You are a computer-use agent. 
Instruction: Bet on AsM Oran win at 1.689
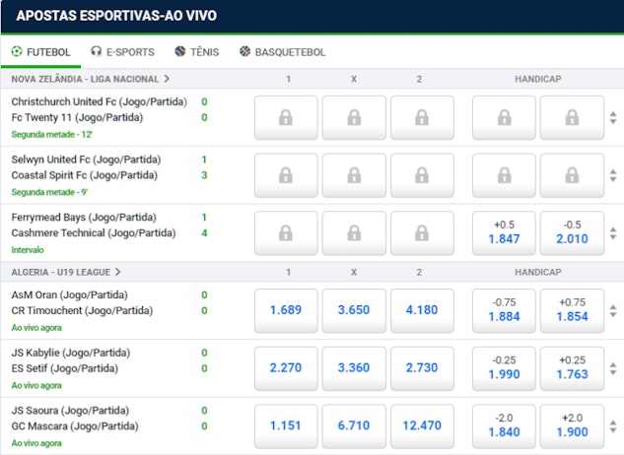(286, 310)
